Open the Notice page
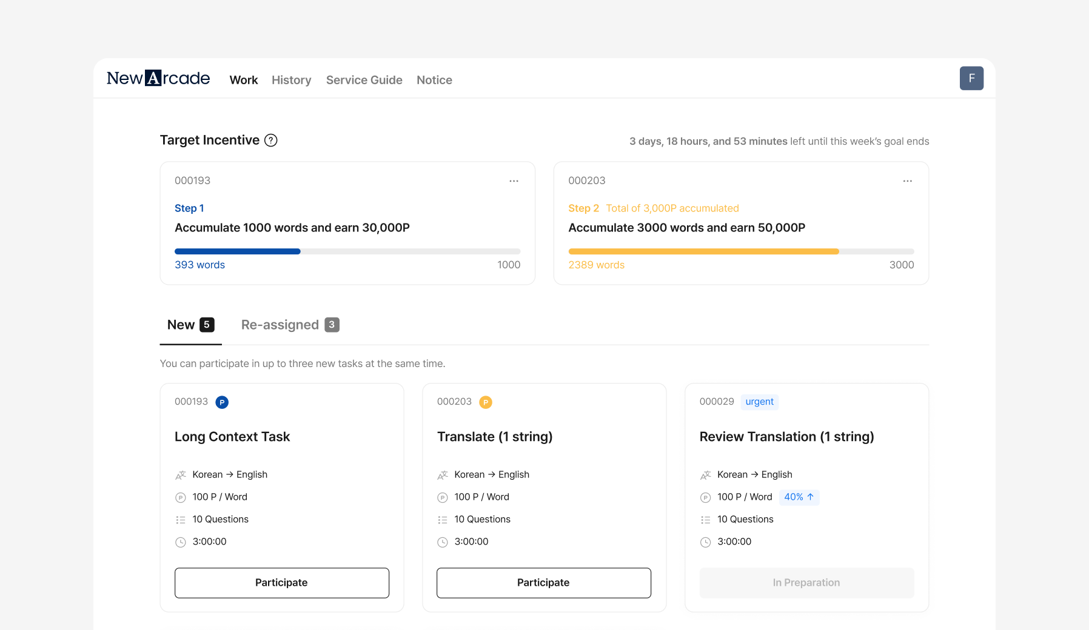The height and width of the screenshot is (630, 1089). (434, 80)
